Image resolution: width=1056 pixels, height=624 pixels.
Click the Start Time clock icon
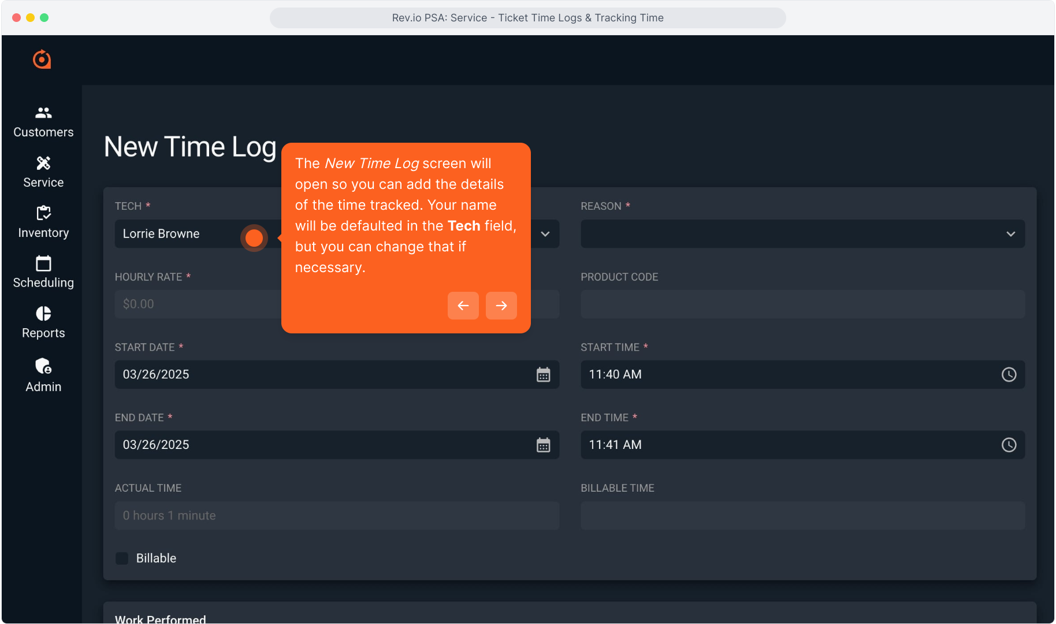click(x=1009, y=375)
